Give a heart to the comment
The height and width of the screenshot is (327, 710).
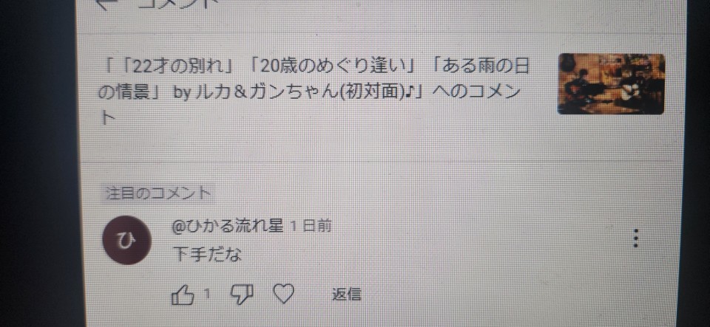click(x=285, y=295)
